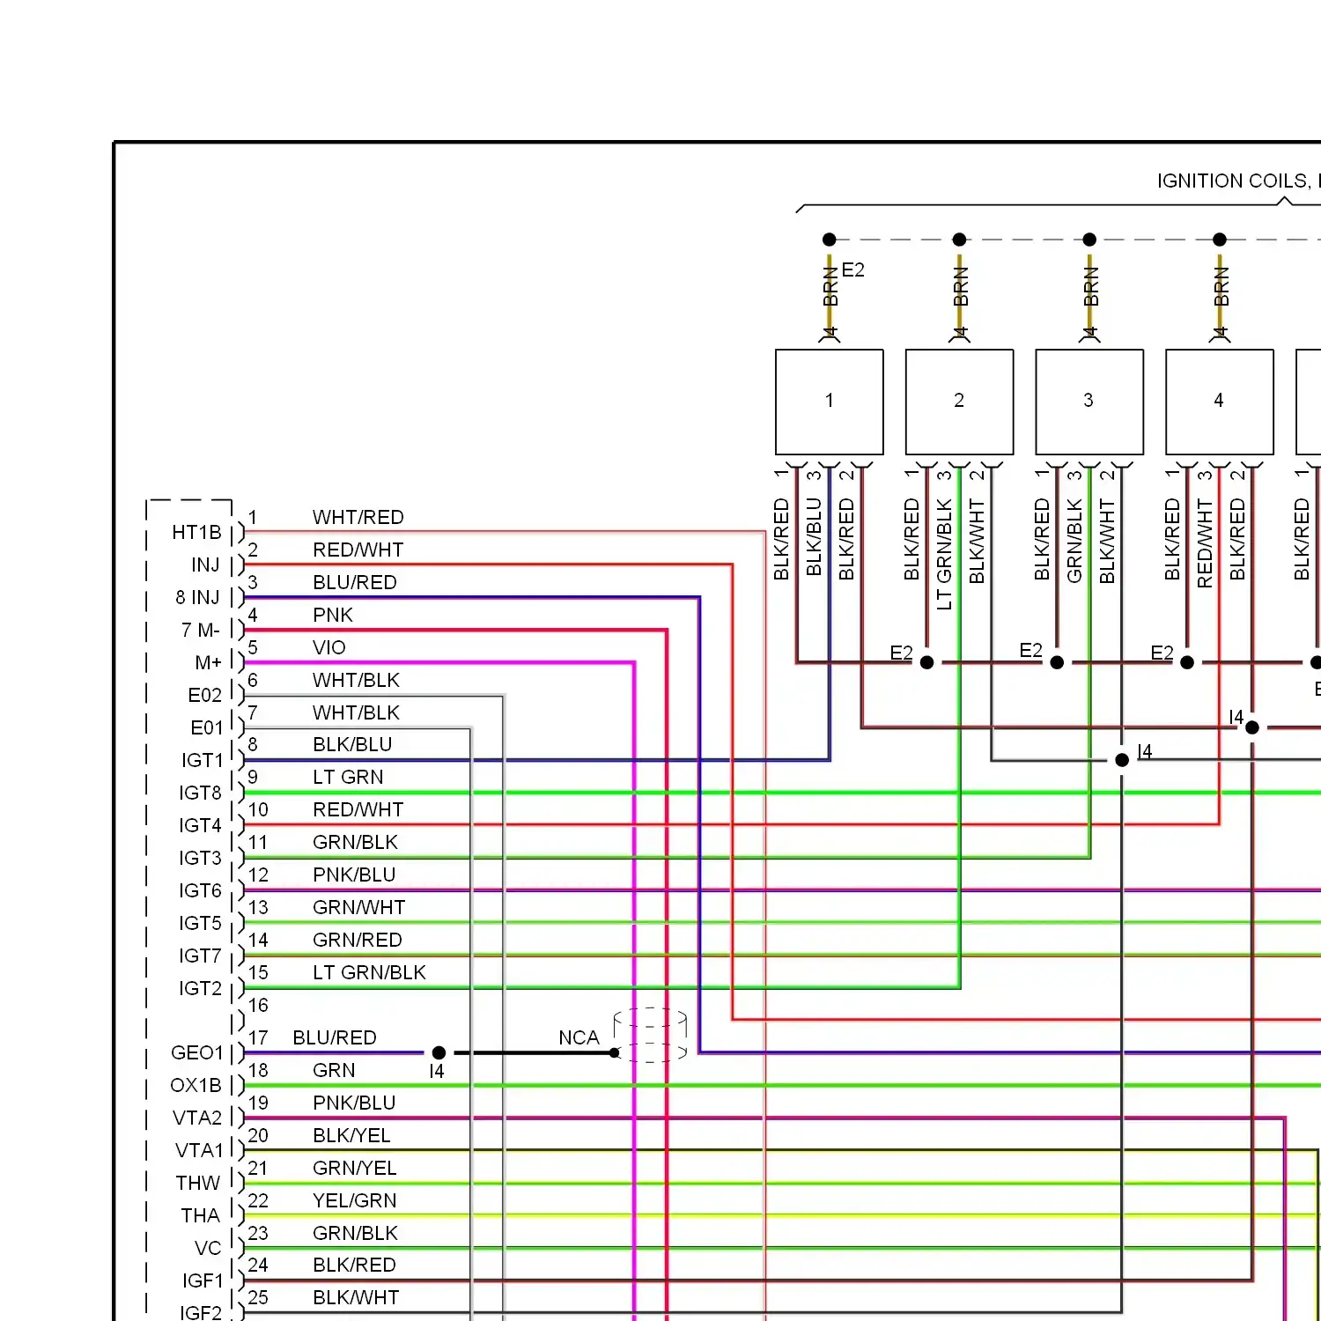Screen dimensions: 1321x1321
Task: Click the BLU/RED wire label at pin 3
Action: coord(355,583)
